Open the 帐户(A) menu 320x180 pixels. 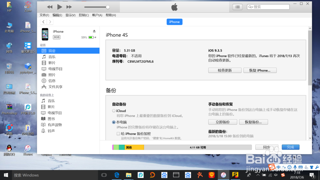pyautogui.click(x=97, y=15)
